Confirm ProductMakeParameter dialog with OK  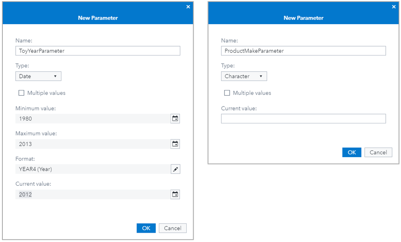pos(352,152)
